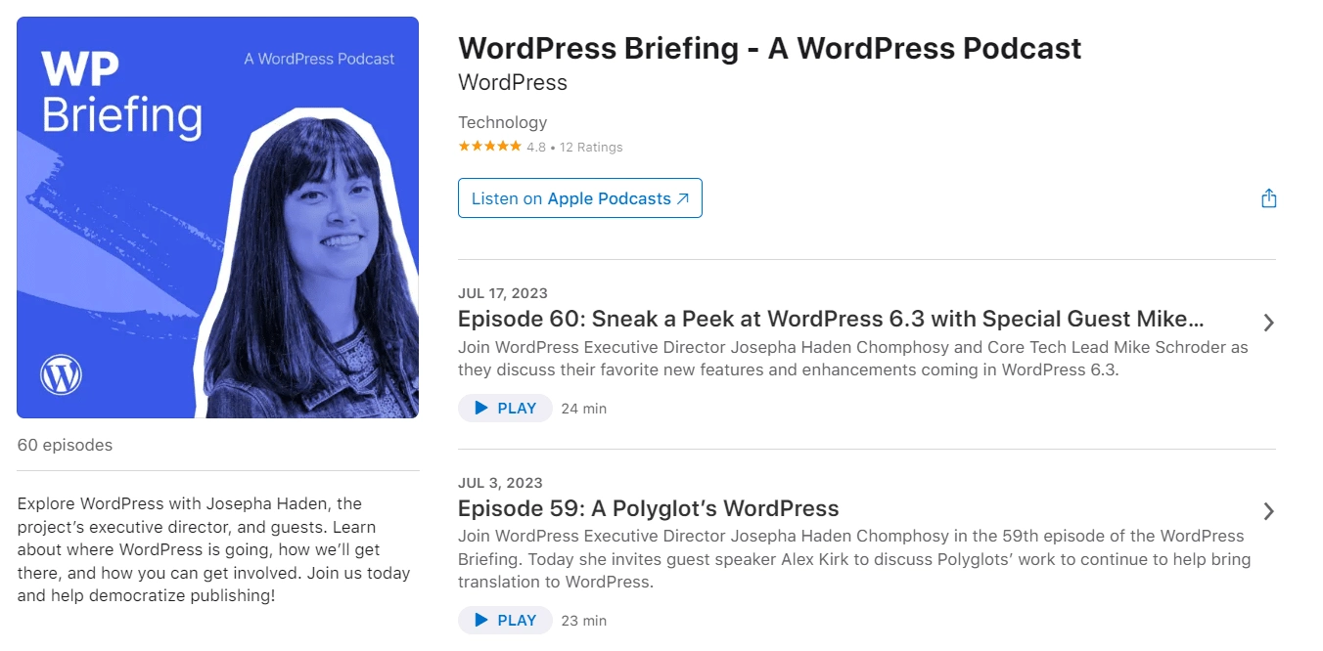Image resolution: width=1323 pixels, height=651 pixels.
Task: Click the five-star rating icons
Action: pos(489,148)
